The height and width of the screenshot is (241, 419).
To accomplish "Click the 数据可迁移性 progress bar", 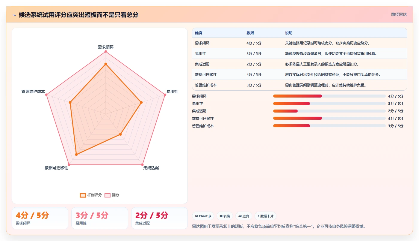I will (x=329, y=119).
